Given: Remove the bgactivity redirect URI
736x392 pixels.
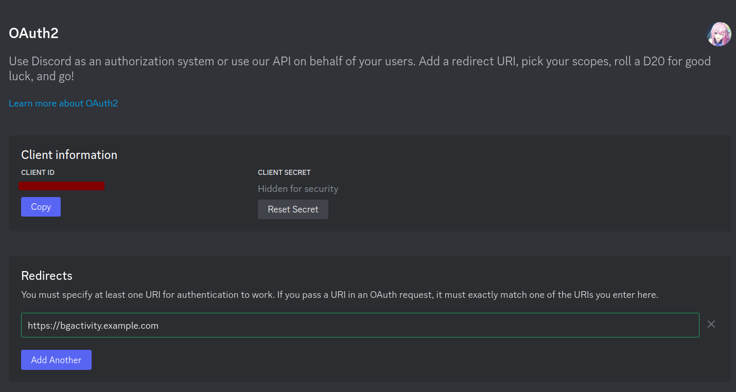Looking at the screenshot, I should pos(711,324).
